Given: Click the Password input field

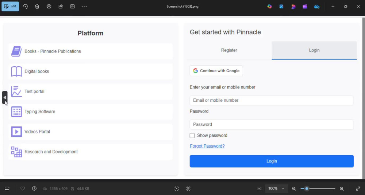Looking at the screenshot, I should click(272, 125).
